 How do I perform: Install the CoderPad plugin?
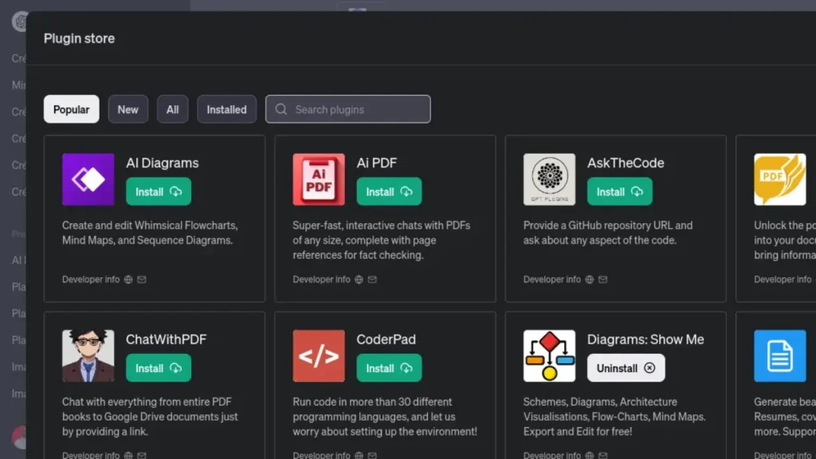click(x=389, y=368)
